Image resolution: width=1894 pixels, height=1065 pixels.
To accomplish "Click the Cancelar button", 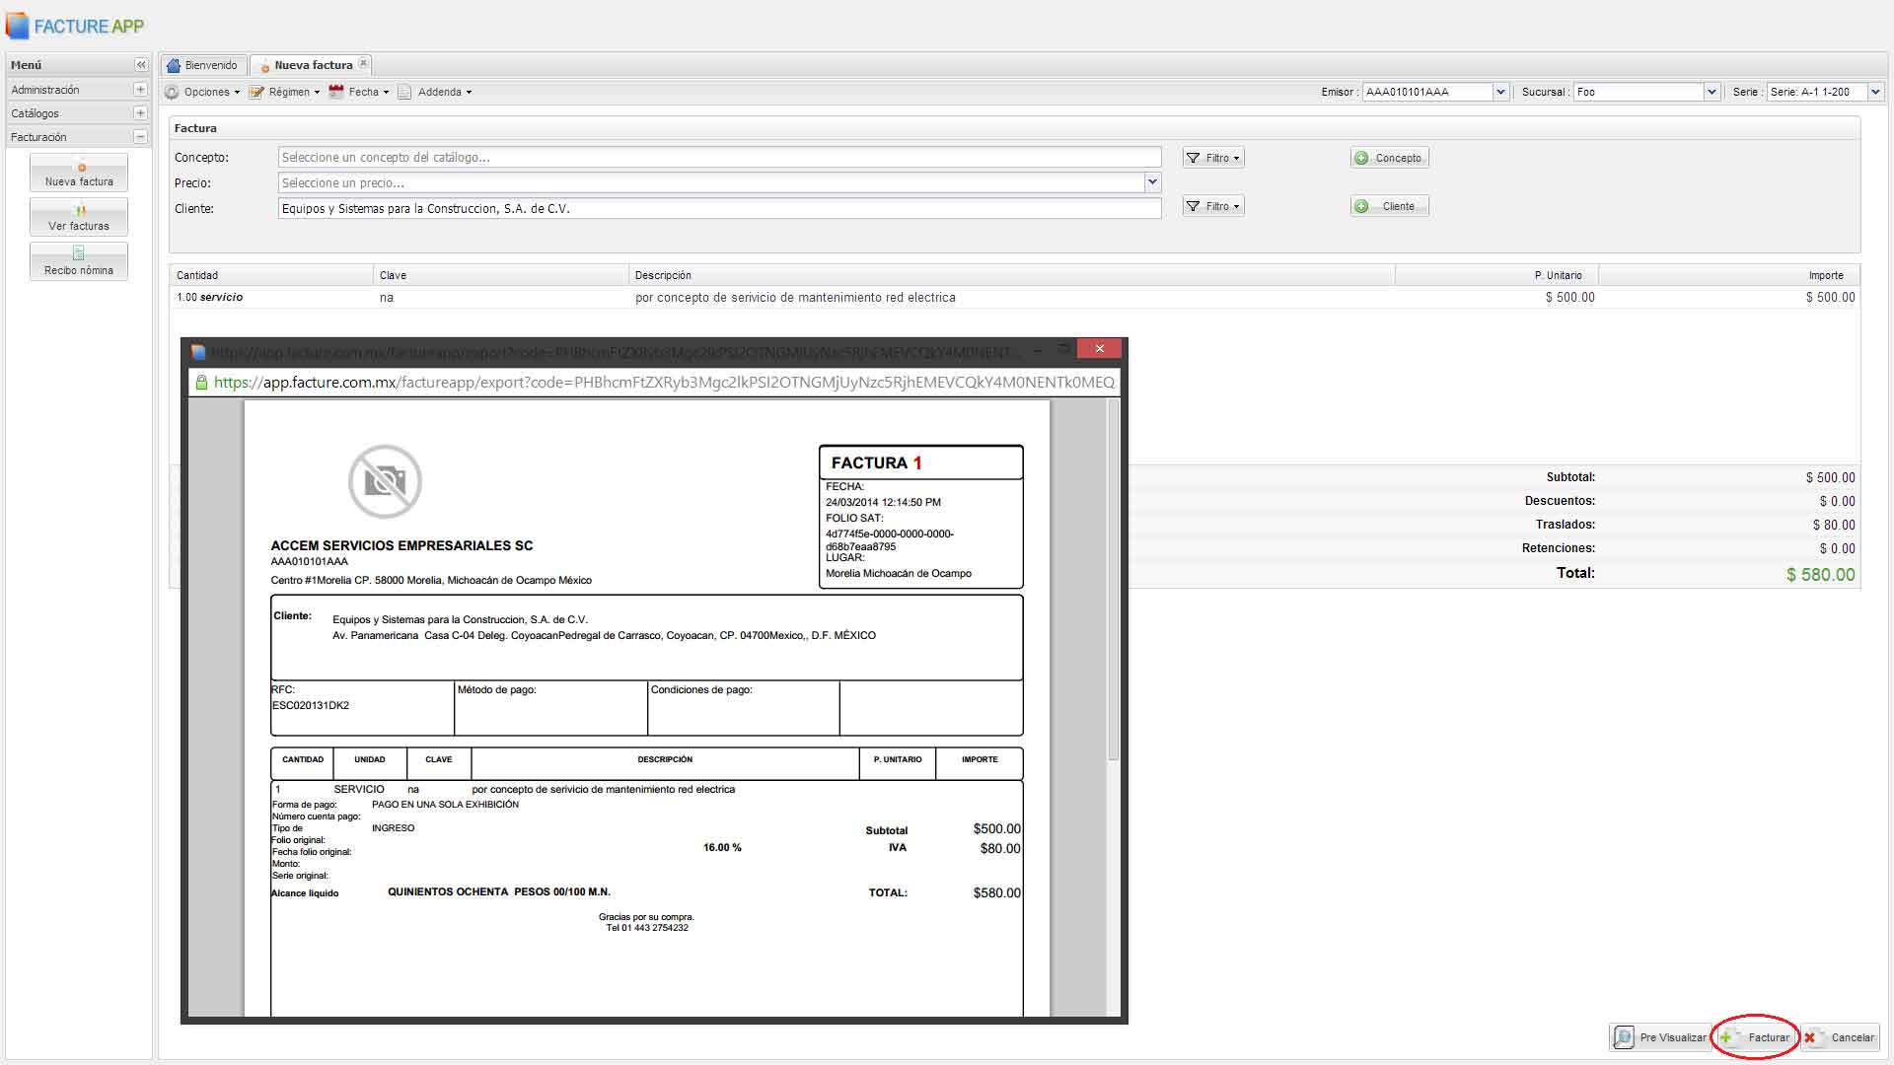I will 1841,1037.
